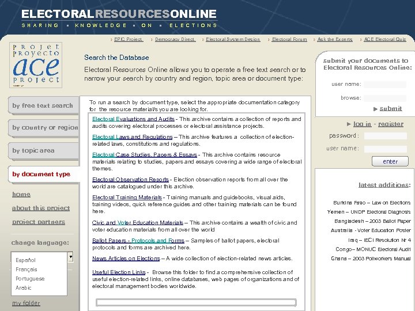Viewport: 415px width, 311px height.
Task: Open Civic and Voter Education Materials
Action: pos(138,223)
